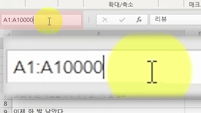The width and height of the screenshot is (201, 113).
Task: Click the Name Box resize dots handle
Action: (x=89, y=20)
